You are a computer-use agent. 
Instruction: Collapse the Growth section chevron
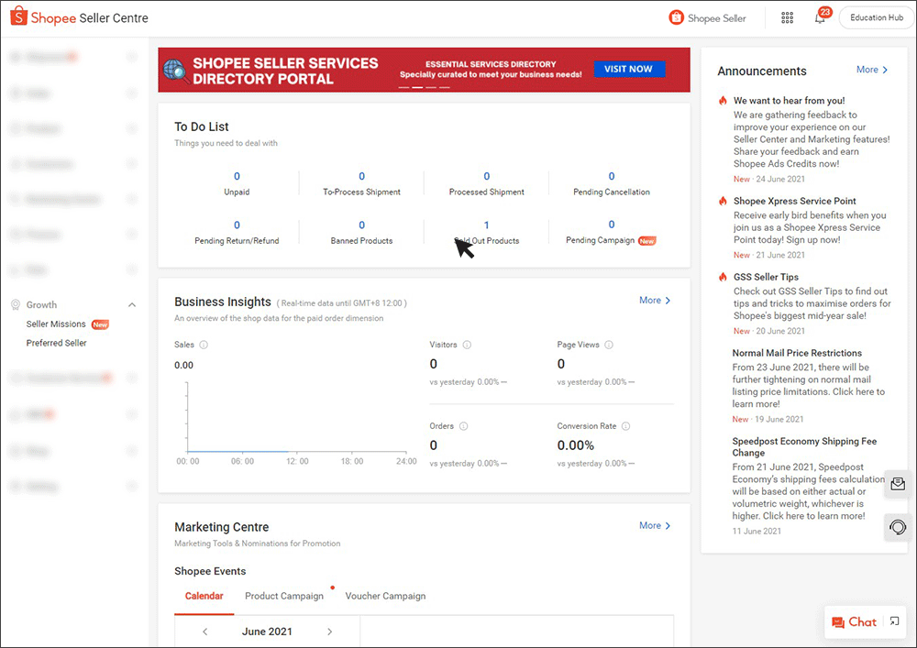click(x=132, y=305)
